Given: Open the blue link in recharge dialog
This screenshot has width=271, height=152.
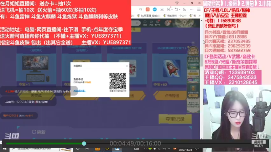Looking at the screenshot, I should [x=79, y=91].
